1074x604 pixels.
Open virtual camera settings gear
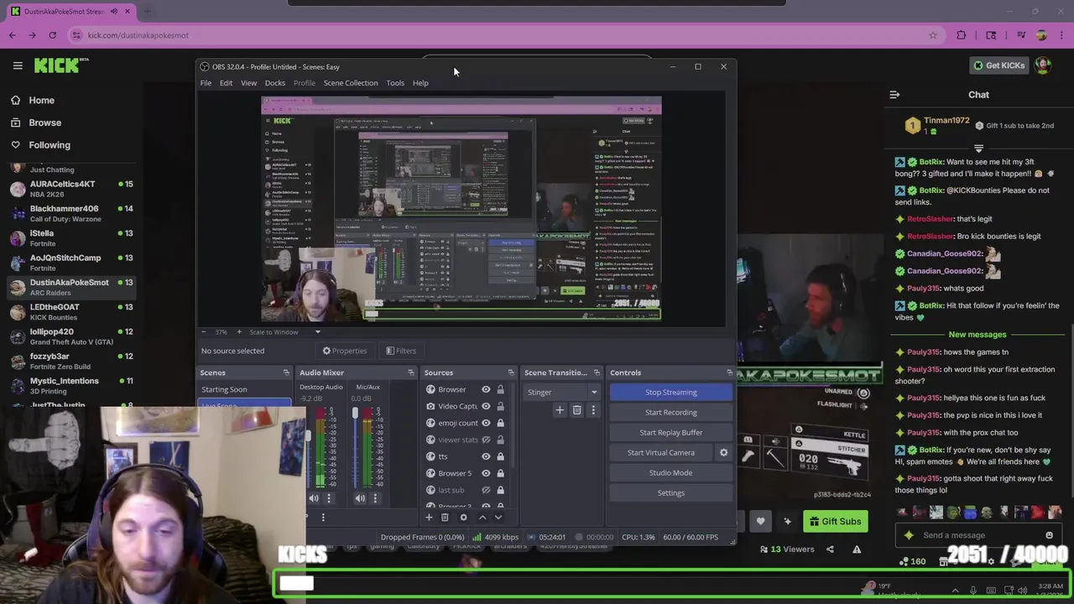[723, 452]
